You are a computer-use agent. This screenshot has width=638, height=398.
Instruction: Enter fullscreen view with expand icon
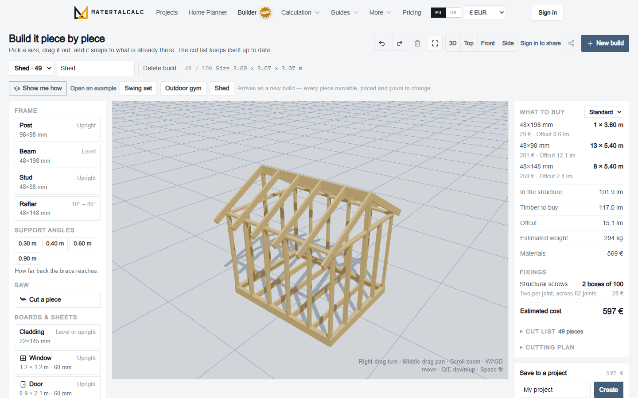point(435,43)
